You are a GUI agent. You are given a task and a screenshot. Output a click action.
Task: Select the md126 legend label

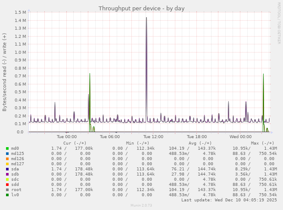point(18,159)
